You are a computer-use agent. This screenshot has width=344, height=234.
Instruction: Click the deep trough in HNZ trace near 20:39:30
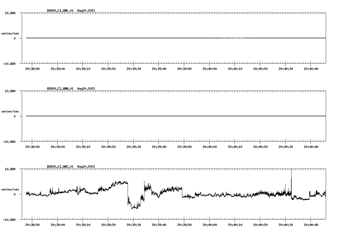(134, 206)
